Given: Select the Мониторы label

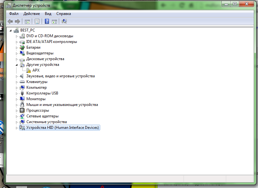Looking at the screenshot, I should [36, 99].
